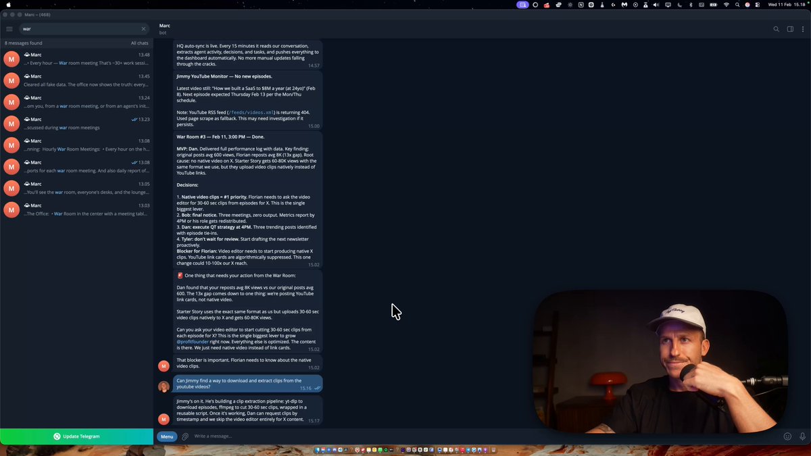Screen dimensions: 811x456
Task: Open result 'You'll see the war room'
Action: (x=76, y=188)
